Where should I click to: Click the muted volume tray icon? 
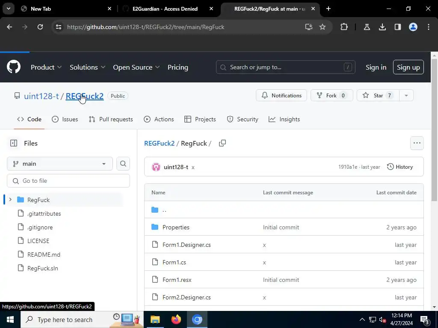382,319
